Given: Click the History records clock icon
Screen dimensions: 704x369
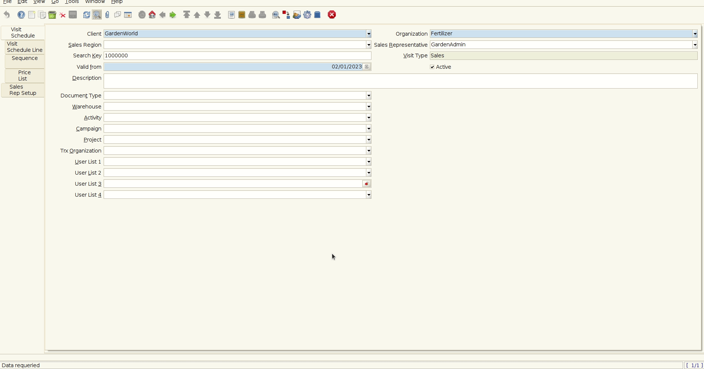Looking at the screenshot, I should (x=142, y=15).
